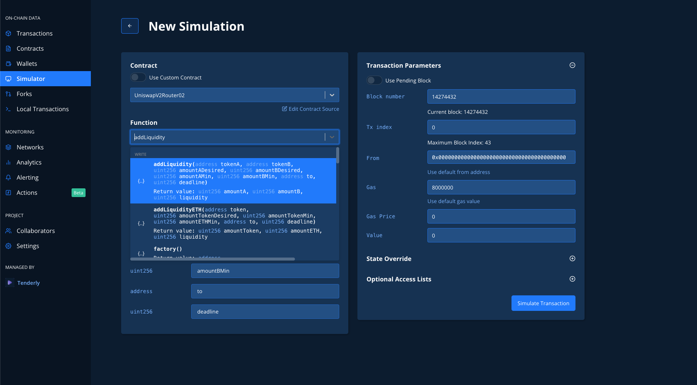This screenshot has height=385, width=697.
Task: Click the Tx index input field
Action: tap(501, 127)
